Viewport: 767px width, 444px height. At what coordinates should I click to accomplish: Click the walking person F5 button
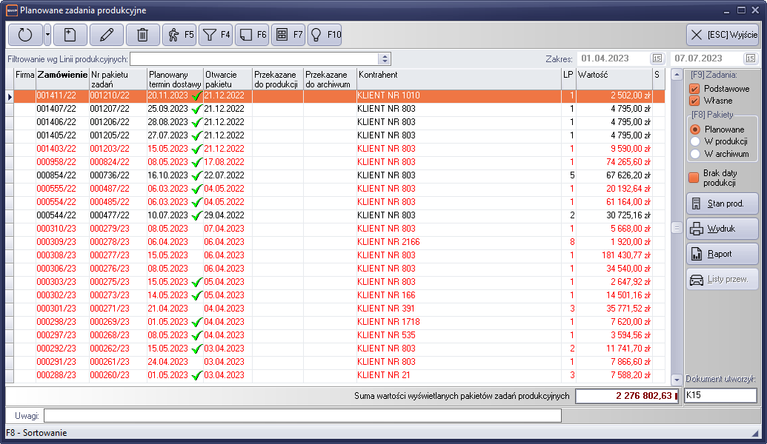point(179,34)
